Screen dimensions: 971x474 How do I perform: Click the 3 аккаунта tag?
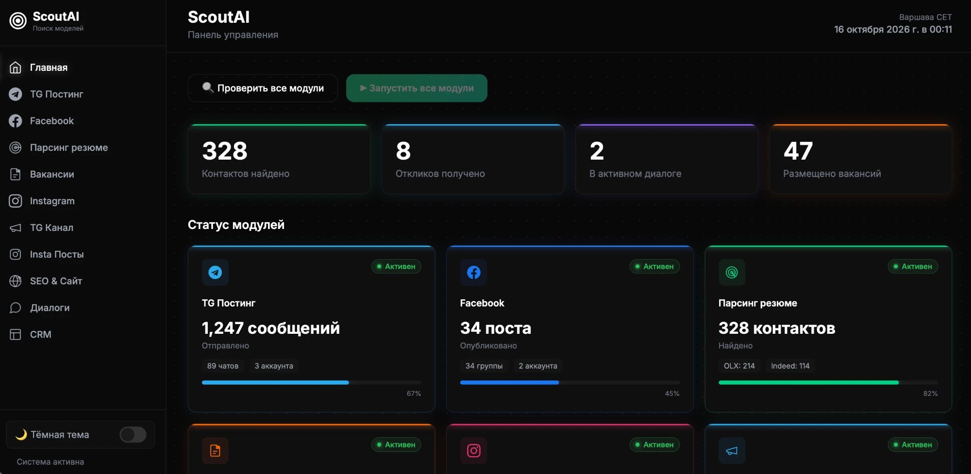point(274,366)
